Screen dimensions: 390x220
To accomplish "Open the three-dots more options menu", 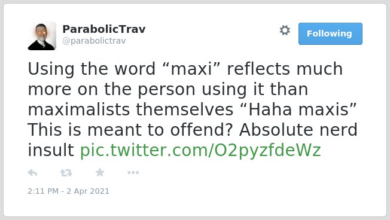I will pyautogui.click(x=133, y=173).
